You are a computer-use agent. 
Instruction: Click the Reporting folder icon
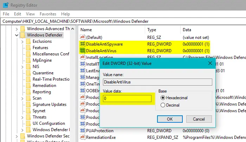pos(28,92)
